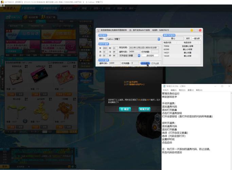Focus the 现在时间 field showing current time
232x170 pixels.
(x=144, y=48)
